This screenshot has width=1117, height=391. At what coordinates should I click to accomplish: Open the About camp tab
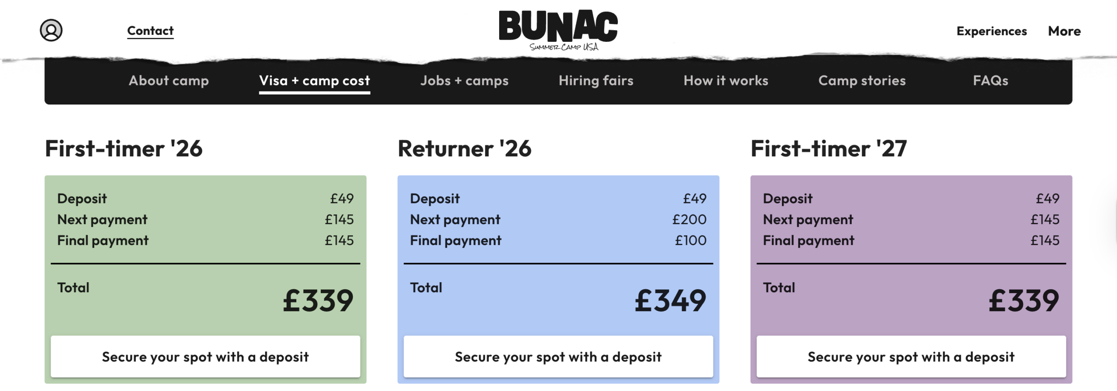pos(169,81)
